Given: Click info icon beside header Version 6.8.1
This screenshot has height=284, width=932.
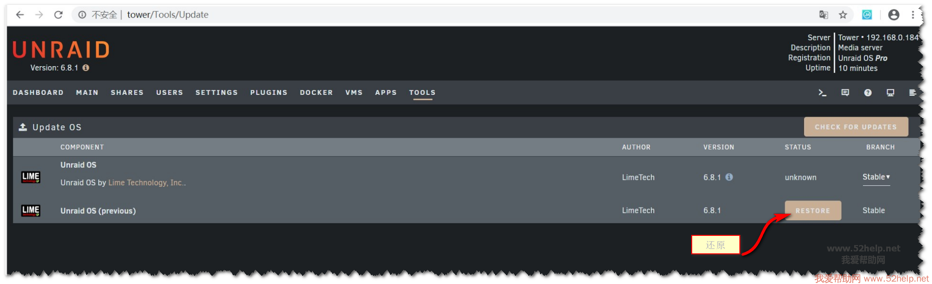Looking at the screenshot, I should click(86, 68).
